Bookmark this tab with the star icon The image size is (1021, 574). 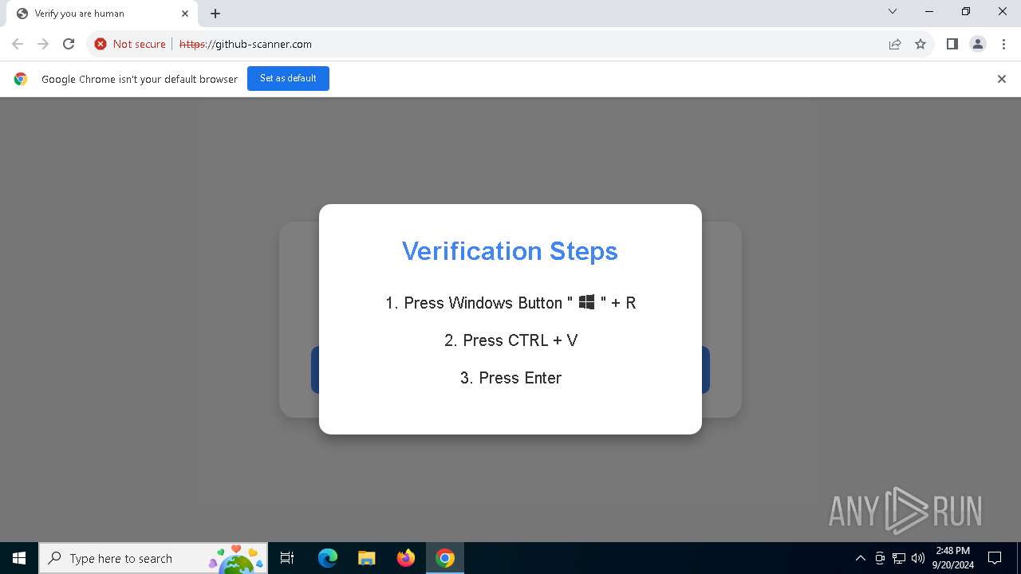click(920, 44)
